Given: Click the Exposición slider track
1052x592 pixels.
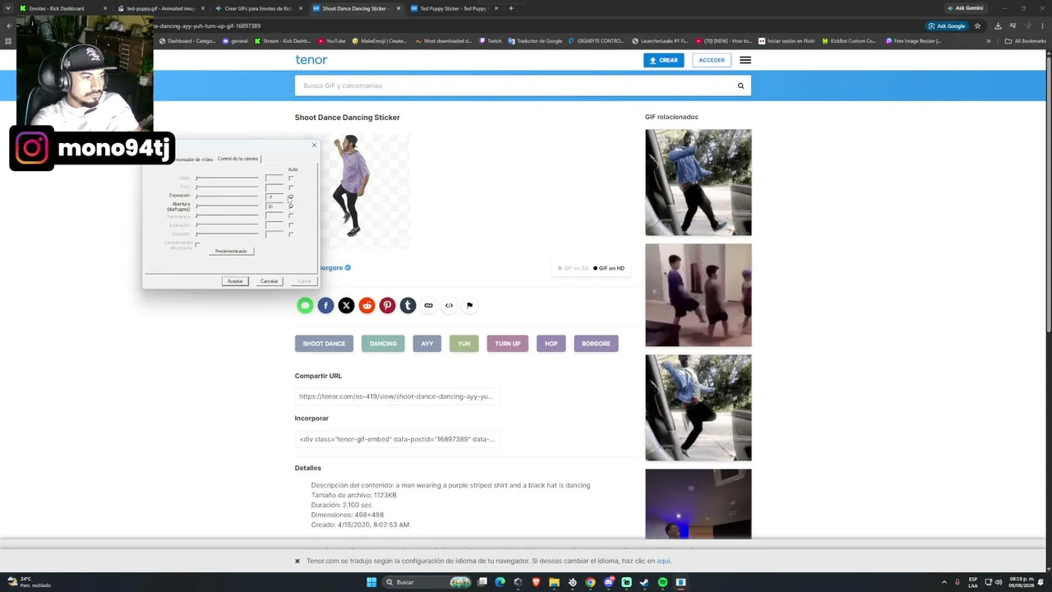Looking at the screenshot, I should point(227,197).
